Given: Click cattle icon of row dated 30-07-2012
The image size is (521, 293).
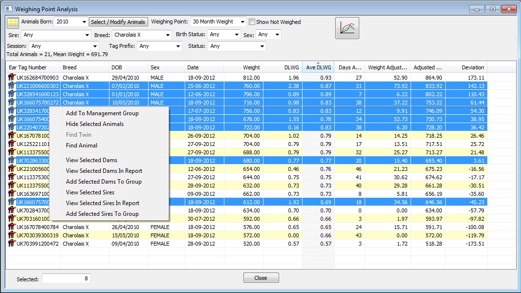Looking at the screenshot, I should click(12, 218).
